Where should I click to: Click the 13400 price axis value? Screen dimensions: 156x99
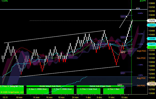point(152,35)
